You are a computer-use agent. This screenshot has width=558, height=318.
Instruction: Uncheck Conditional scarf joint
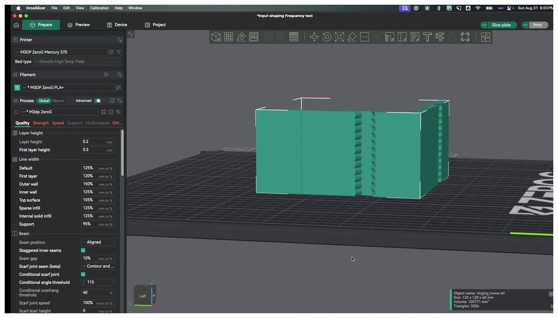(x=83, y=274)
